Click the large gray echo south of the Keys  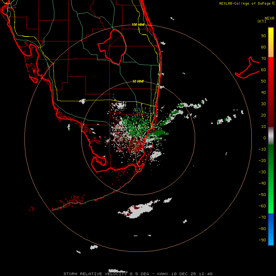coord(139,210)
